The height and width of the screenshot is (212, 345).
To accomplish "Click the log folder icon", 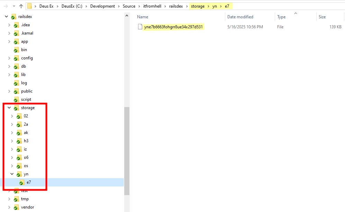I will pos(16,83).
